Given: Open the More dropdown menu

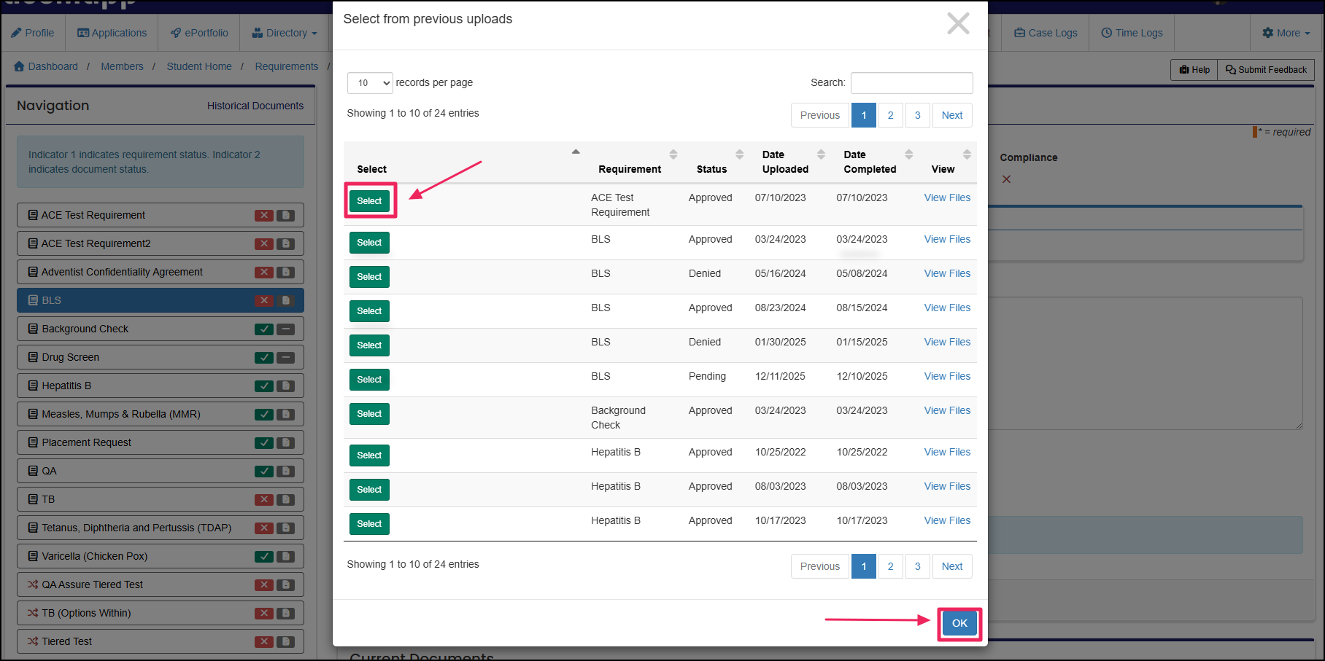Looking at the screenshot, I should pos(1285,32).
